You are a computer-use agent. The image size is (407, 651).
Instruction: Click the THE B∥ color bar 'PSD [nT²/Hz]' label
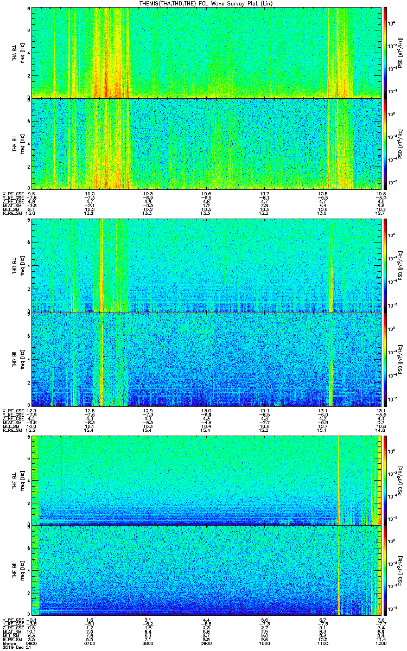tap(400, 571)
